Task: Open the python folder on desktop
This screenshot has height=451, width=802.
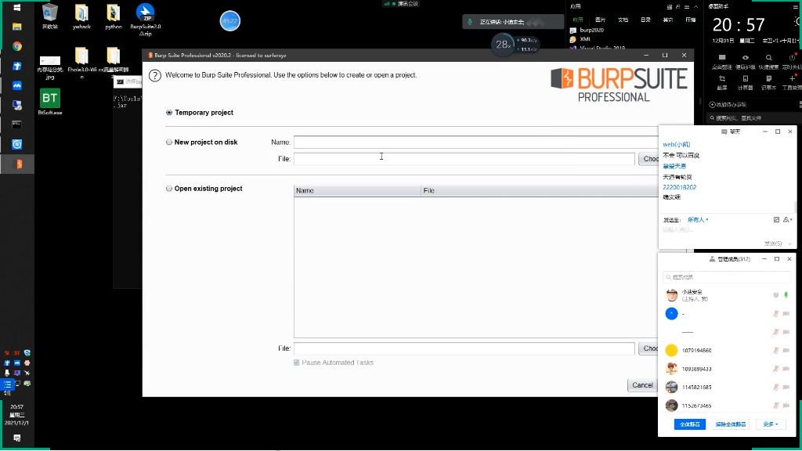Action: pos(113,16)
